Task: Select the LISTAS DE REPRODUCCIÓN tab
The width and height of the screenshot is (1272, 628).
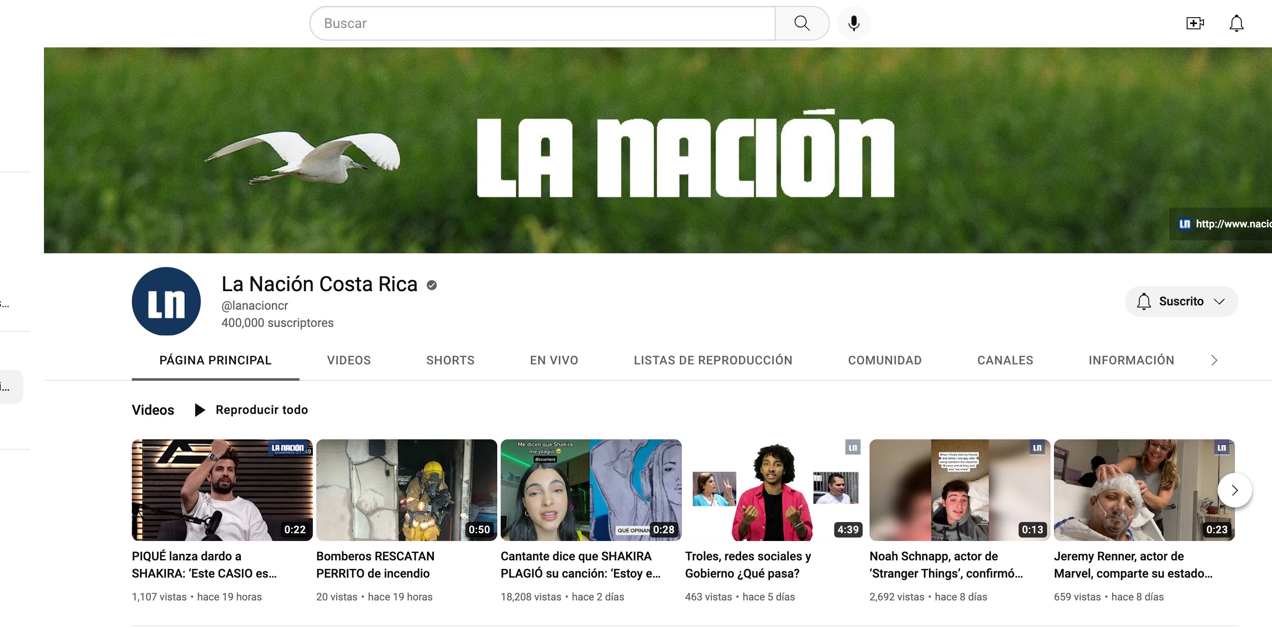Action: 713,361
